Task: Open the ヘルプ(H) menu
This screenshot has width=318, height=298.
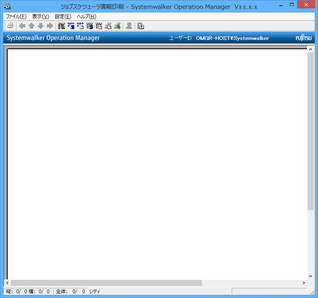Action: point(87,17)
